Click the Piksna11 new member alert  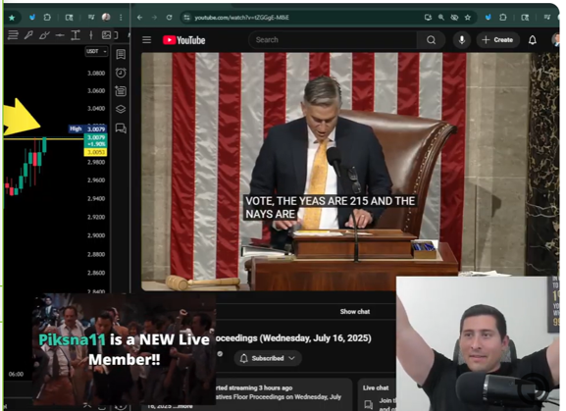click(125, 349)
